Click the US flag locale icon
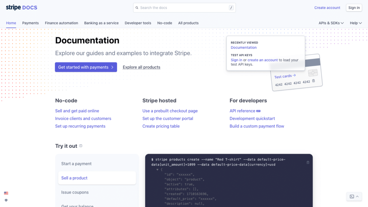368x207 pixels. [6, 193]
